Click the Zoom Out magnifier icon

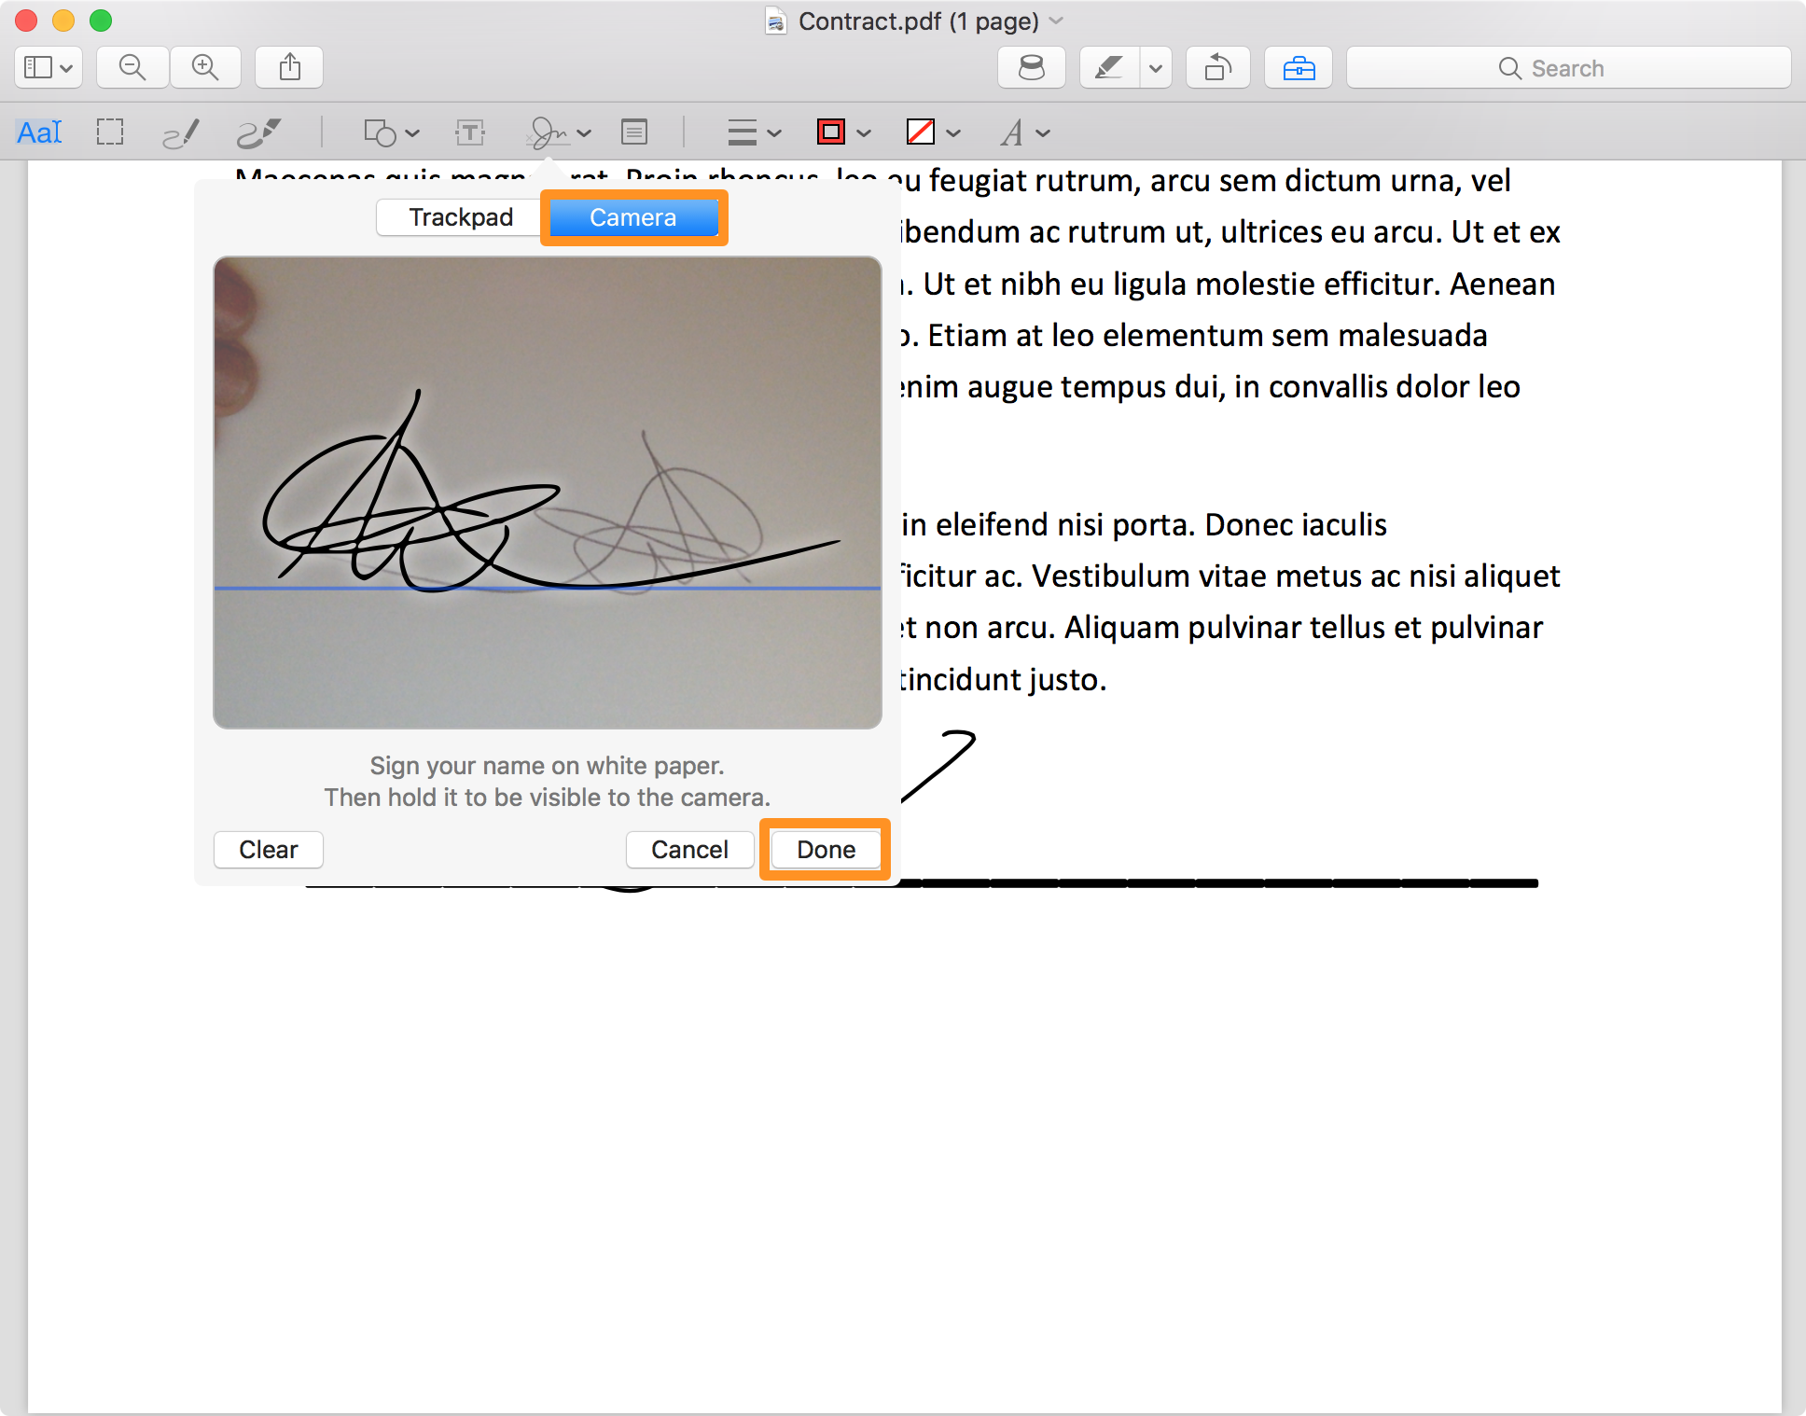pos(132,67)
